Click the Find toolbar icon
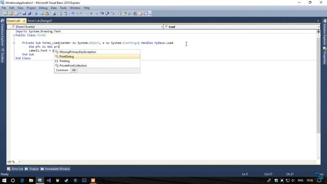This screenshot has height=184, width=327. click(x=54, y=14)
